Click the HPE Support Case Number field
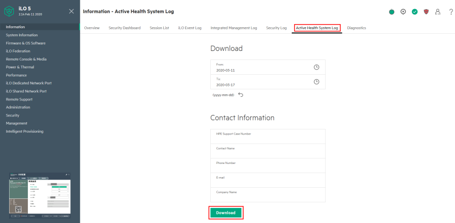 tap(268, 136)
